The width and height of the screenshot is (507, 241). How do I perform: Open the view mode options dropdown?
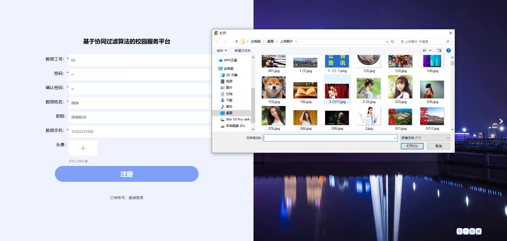click(430, 50)
